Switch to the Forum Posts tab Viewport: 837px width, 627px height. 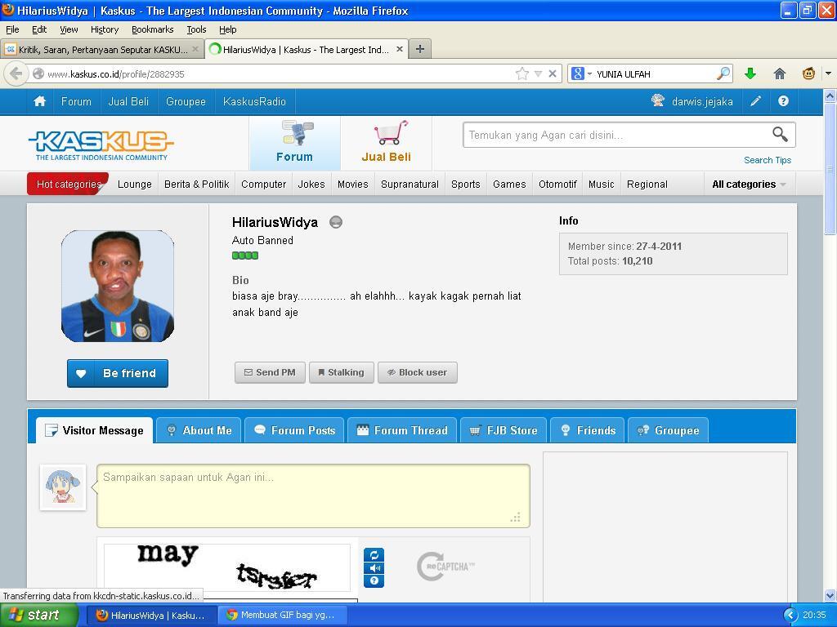(x=294, y=430)
